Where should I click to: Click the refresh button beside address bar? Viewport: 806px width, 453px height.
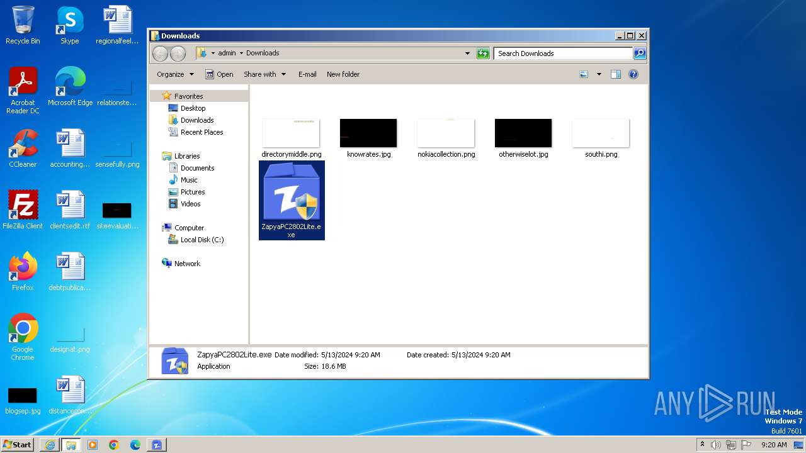tap(483, 53)
